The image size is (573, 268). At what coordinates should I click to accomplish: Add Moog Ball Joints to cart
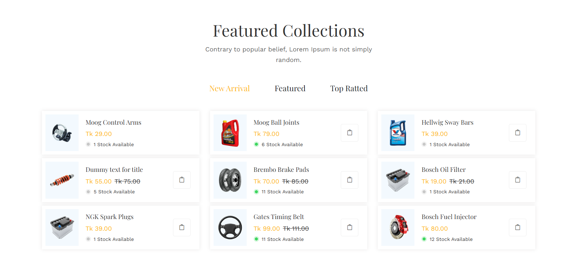(349, 133)
